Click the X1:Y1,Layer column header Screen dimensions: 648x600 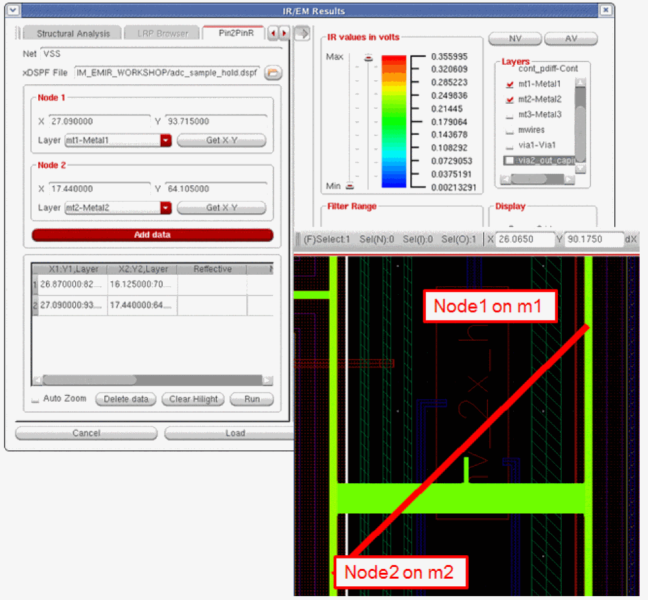73,270
